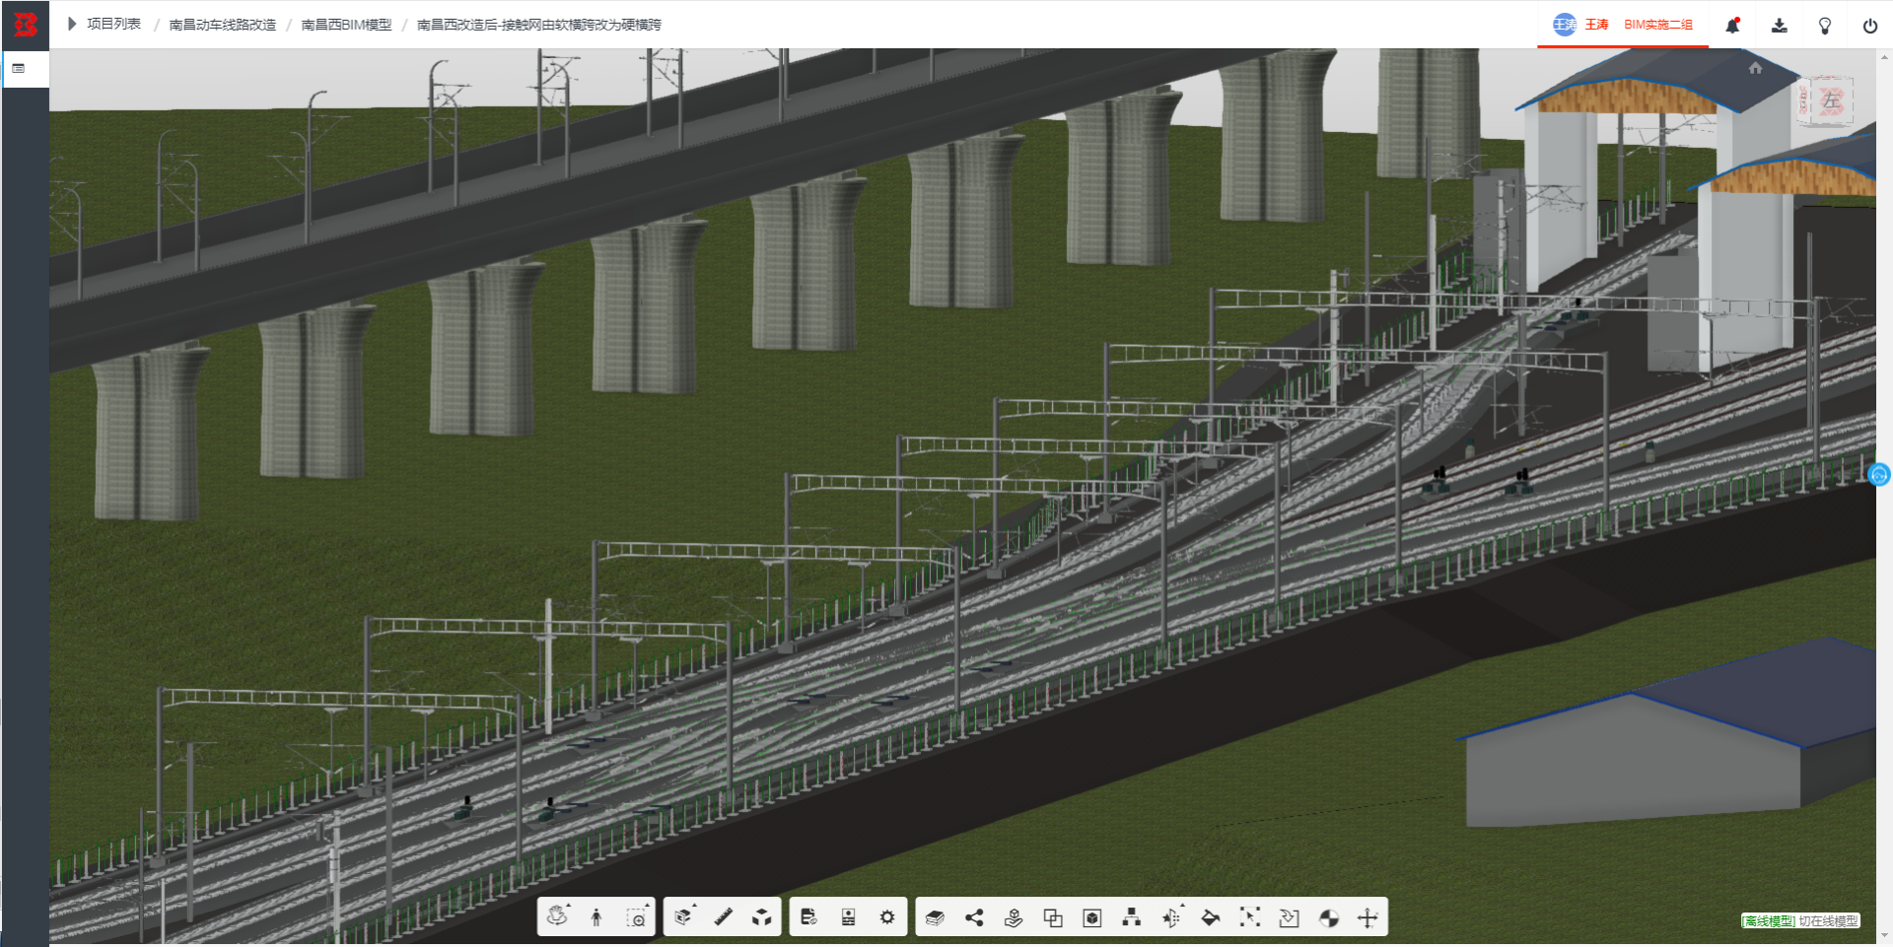Toggle to online model (切在线模型)
1893x947 pixels.
tap(1828, 921)
